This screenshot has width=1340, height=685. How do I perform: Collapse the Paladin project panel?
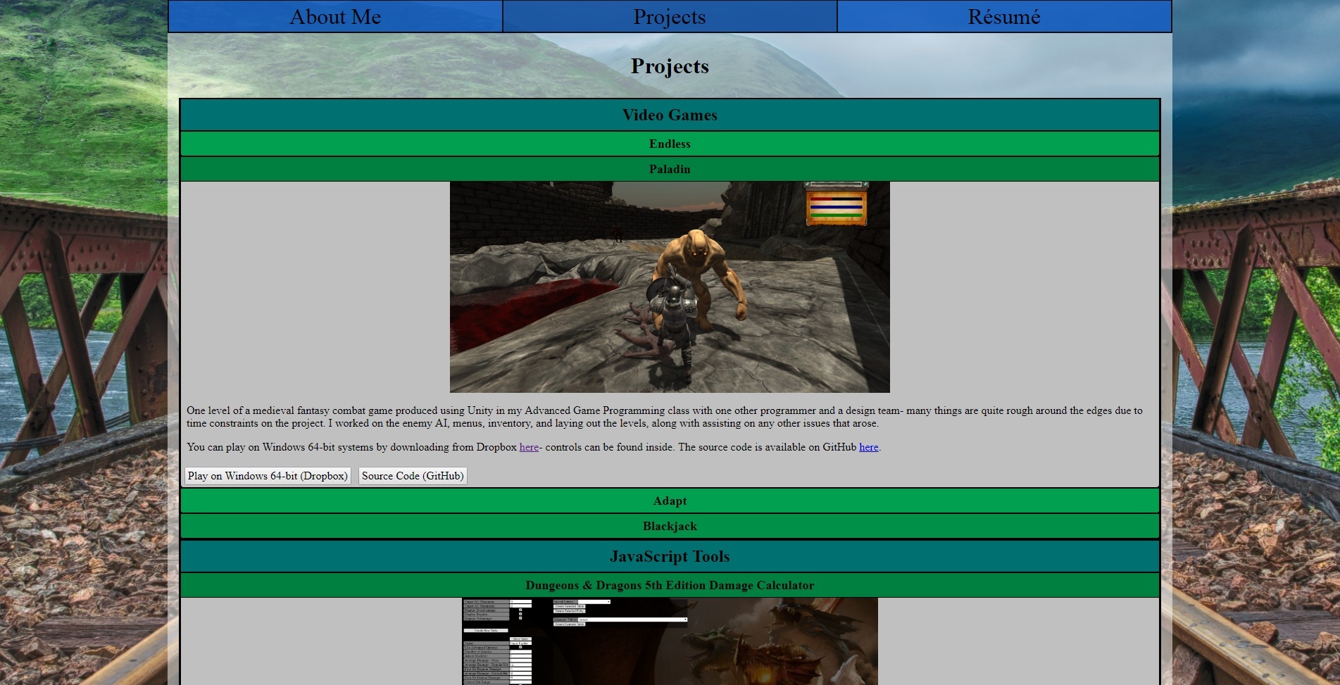tap(670, 169)
